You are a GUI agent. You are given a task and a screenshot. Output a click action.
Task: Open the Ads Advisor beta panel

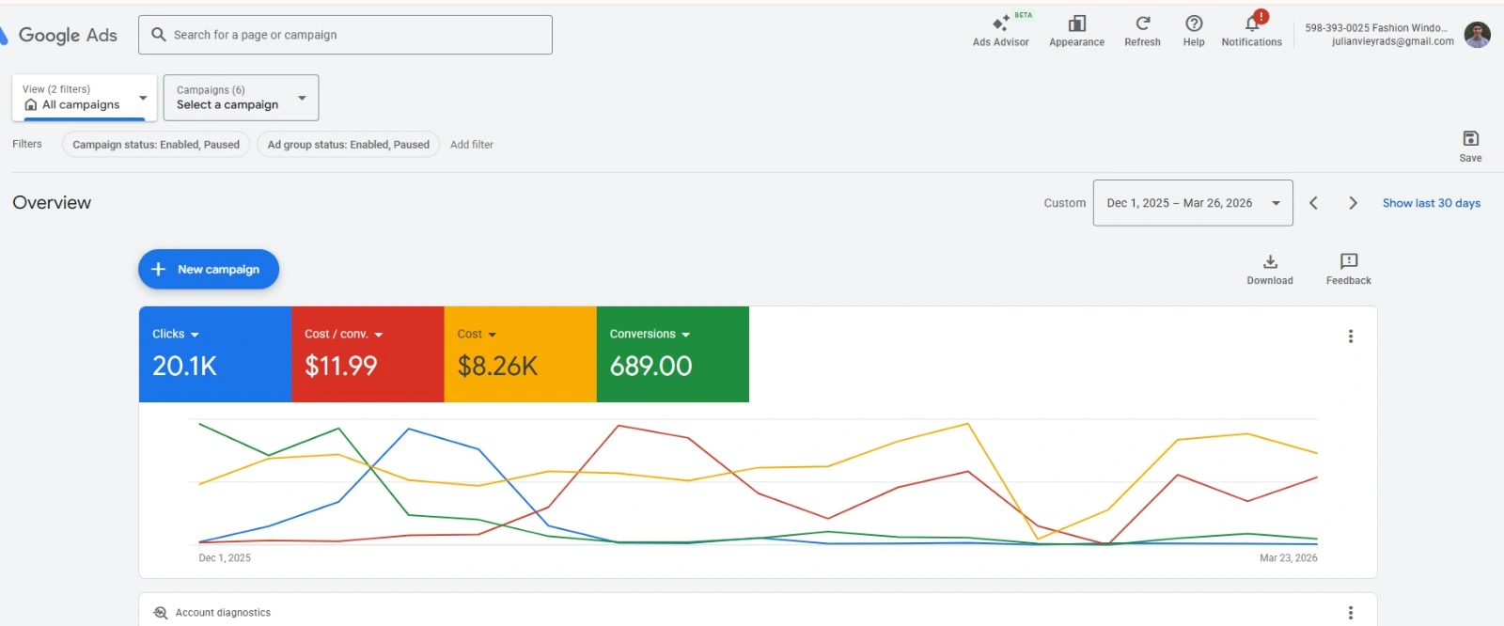pos(1000,29)
